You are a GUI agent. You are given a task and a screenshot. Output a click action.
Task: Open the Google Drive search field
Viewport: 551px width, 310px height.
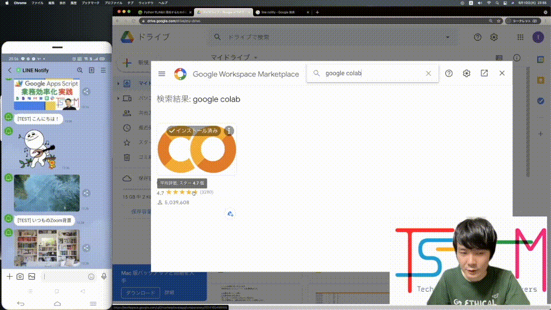332,37
